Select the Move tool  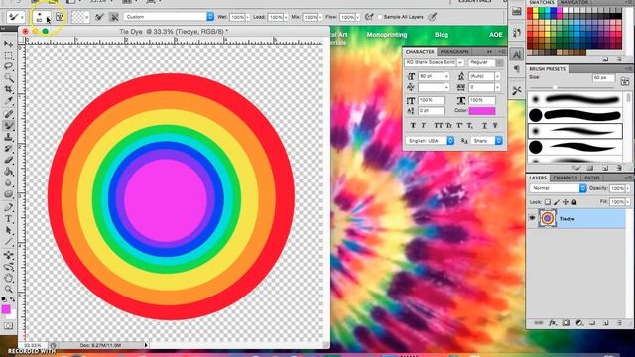(8, 44)
